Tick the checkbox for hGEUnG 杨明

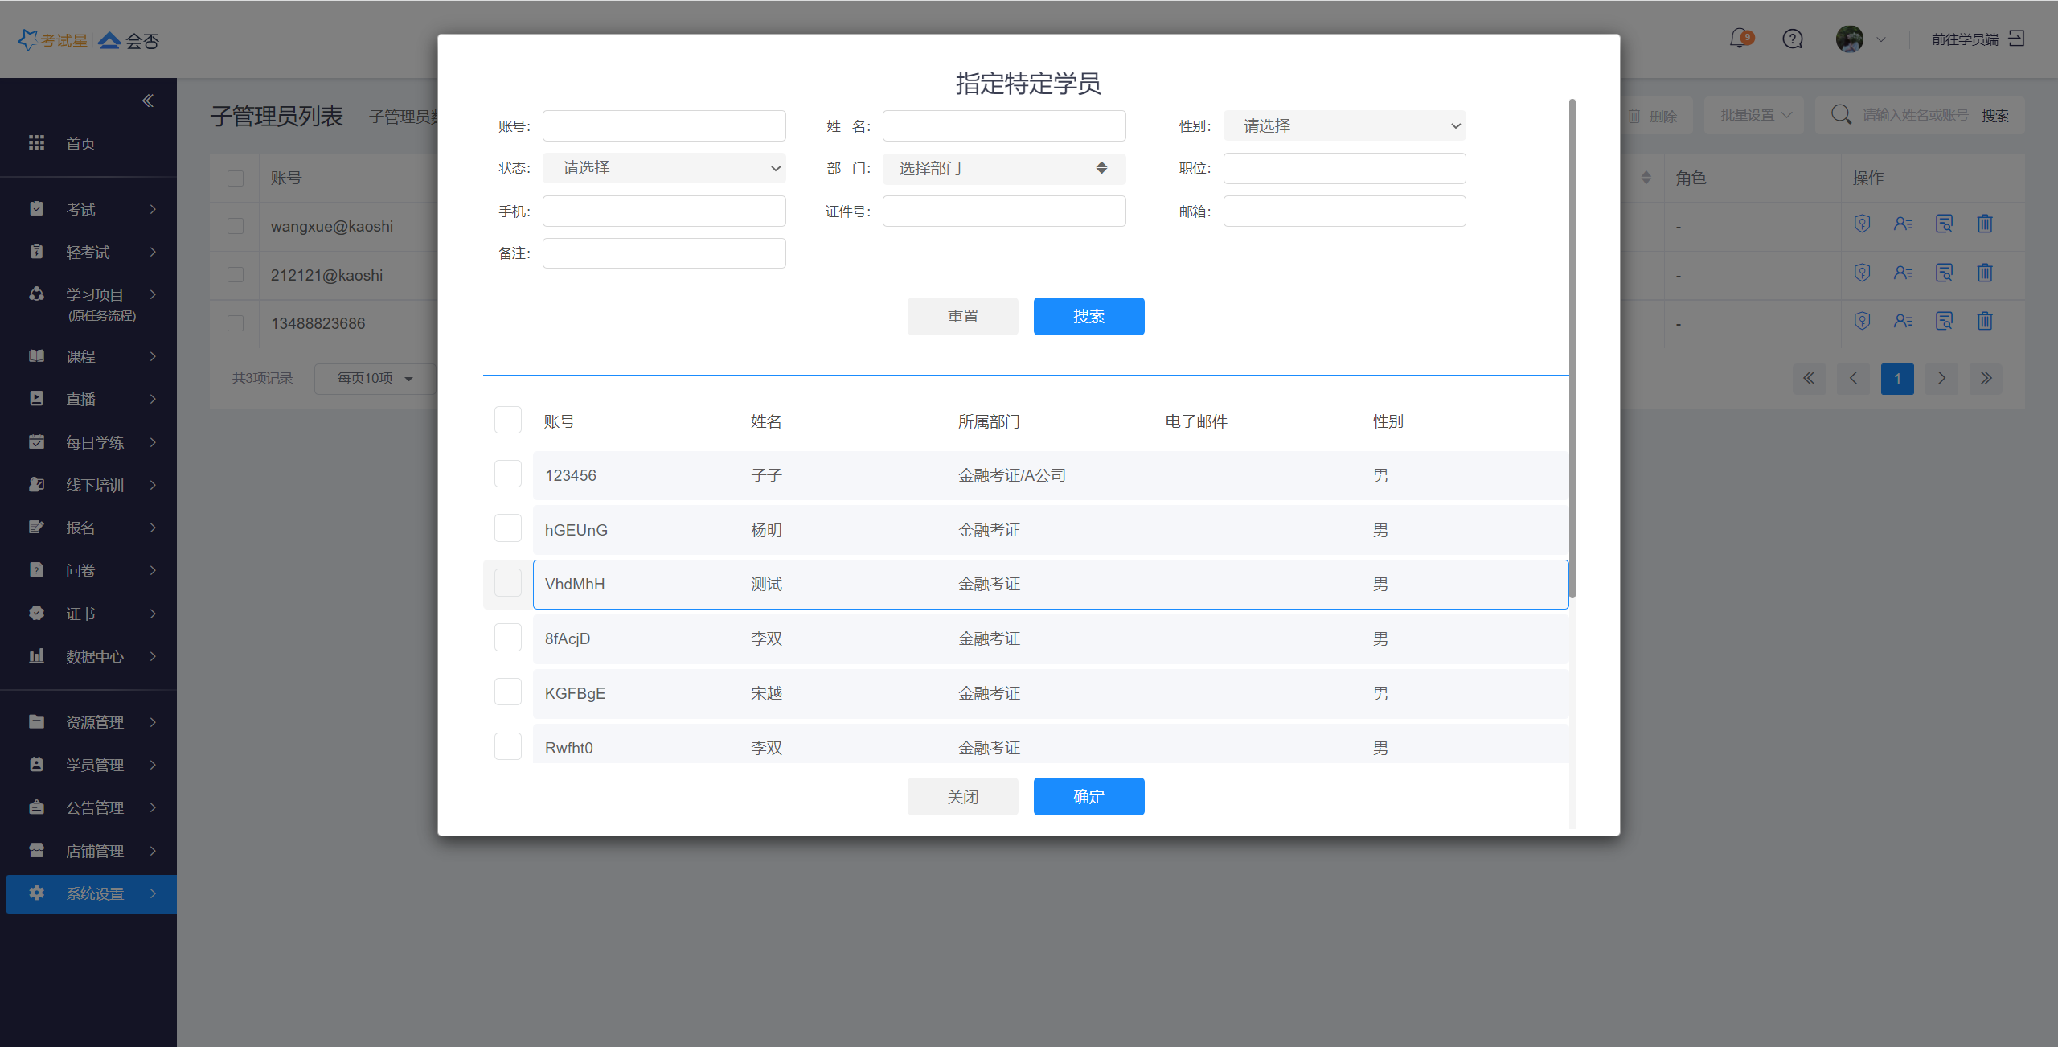point(507,529)
